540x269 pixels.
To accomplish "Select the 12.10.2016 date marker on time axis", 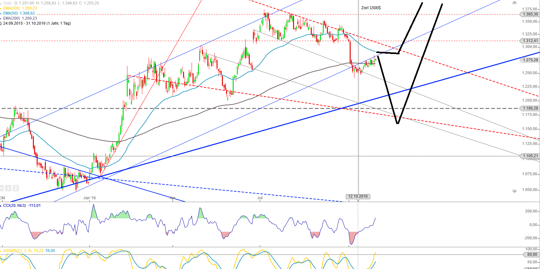I will point(358,196).
